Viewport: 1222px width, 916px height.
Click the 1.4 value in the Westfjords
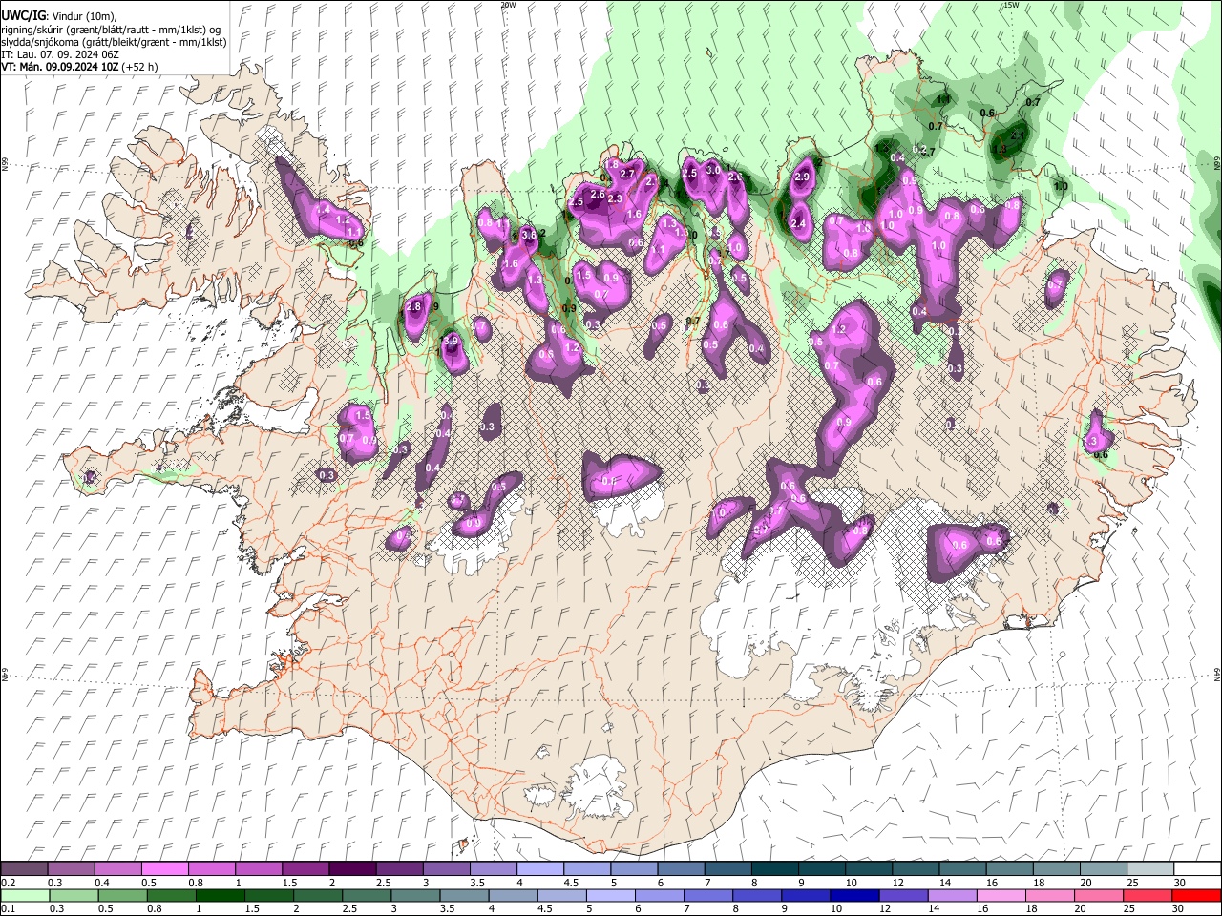coord(322,210)
